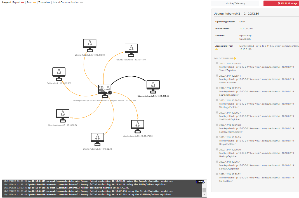Select the Ubuntu node icon for 10.10.143.11
Viewport: 299px width, 198px height.
tap(131, 50)
